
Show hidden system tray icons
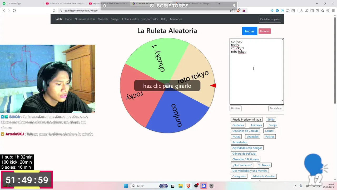pos(295,186)
